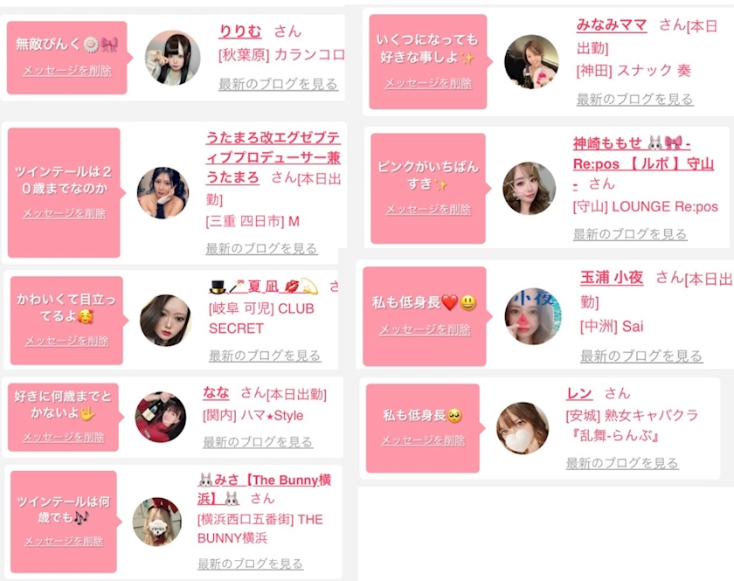This screenshot has width=734, height=581.
Task: Delete the 無敵ぴんく message
Action: coord(67,71)
